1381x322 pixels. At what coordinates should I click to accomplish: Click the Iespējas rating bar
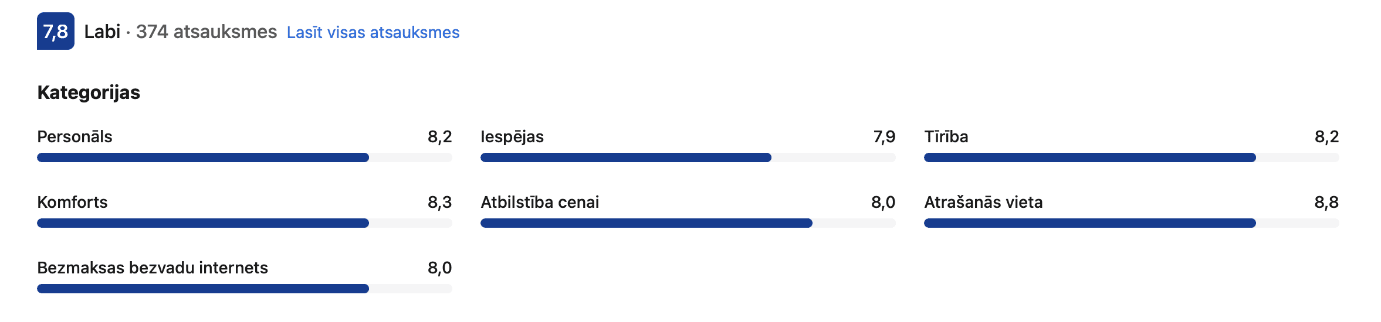[x=688, y=157]
